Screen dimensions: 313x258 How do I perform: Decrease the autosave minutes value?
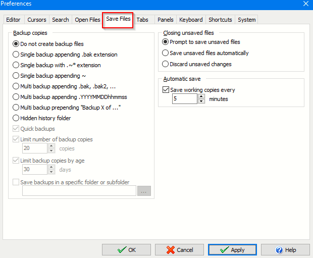[201, 101]
